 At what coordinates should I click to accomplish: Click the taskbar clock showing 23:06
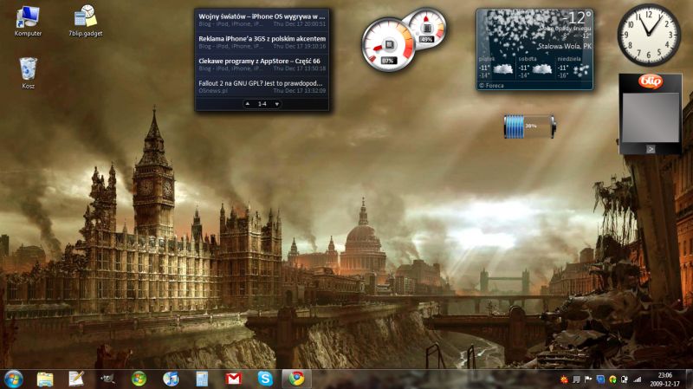664,375
